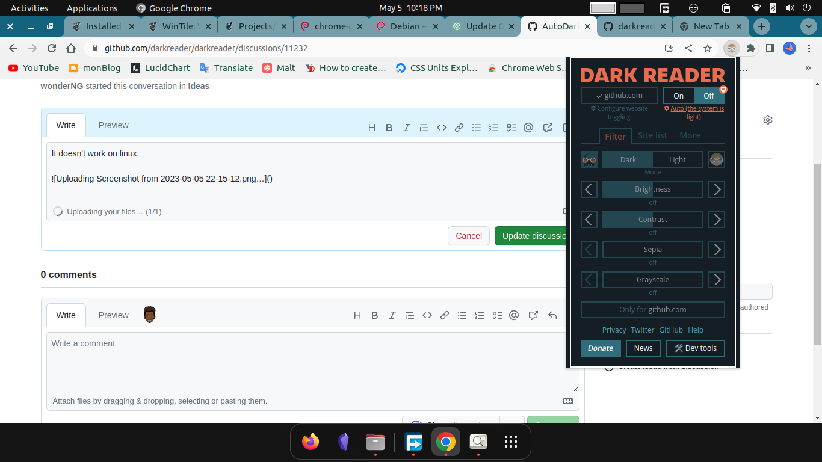Click Donate button in Dark Reader
Screen dimensions: 822x462
[601, 348]
